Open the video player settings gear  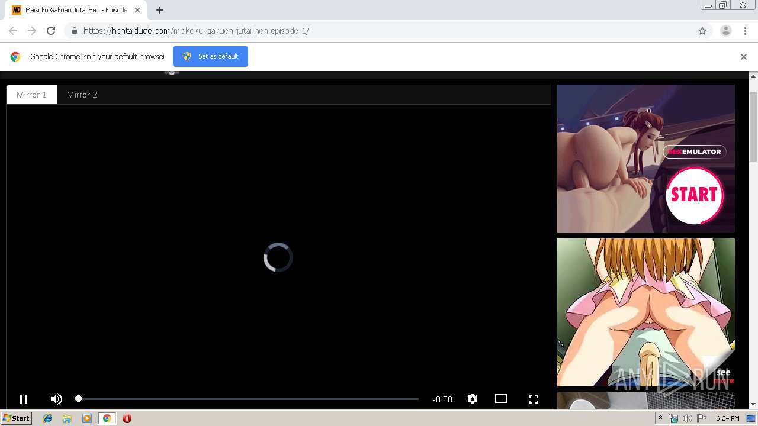click(x=472, y=399)
